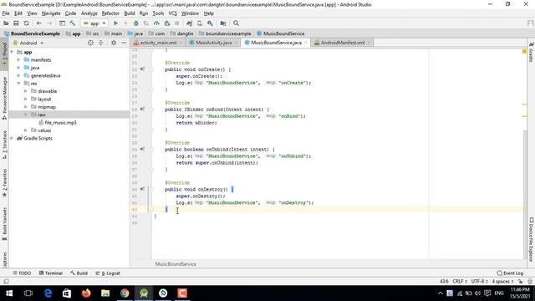Click the Search Everywhere magnifier icon
Screen dimensions: 535x301
pyautogui.click(x=236, y=23)
